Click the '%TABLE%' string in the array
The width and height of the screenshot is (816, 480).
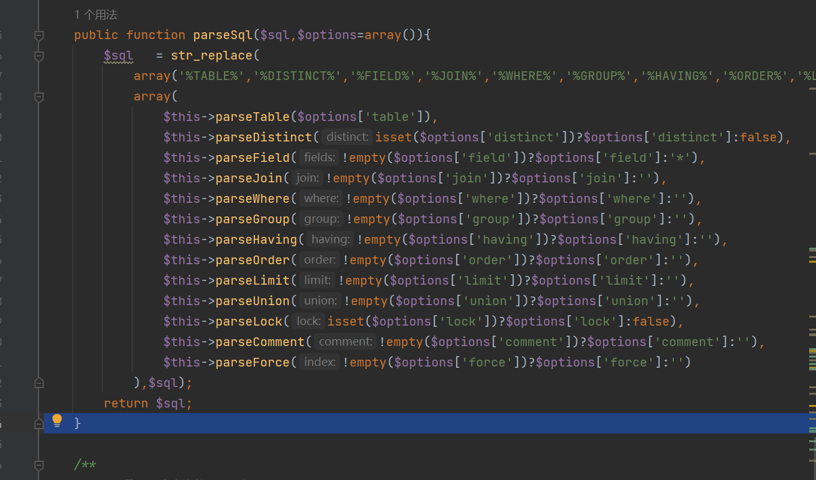click(x=212, y=76)
